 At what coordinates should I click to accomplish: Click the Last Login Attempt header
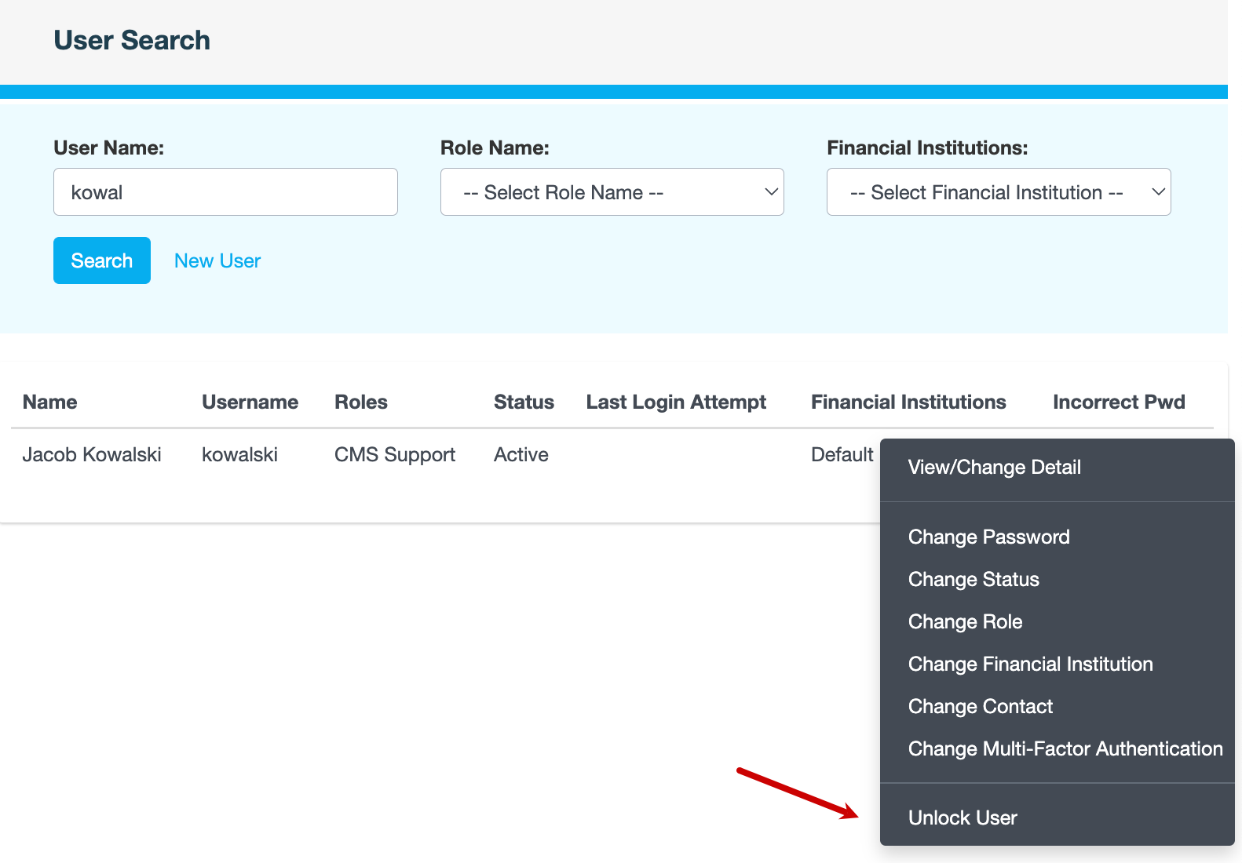[x=676, y=402]
